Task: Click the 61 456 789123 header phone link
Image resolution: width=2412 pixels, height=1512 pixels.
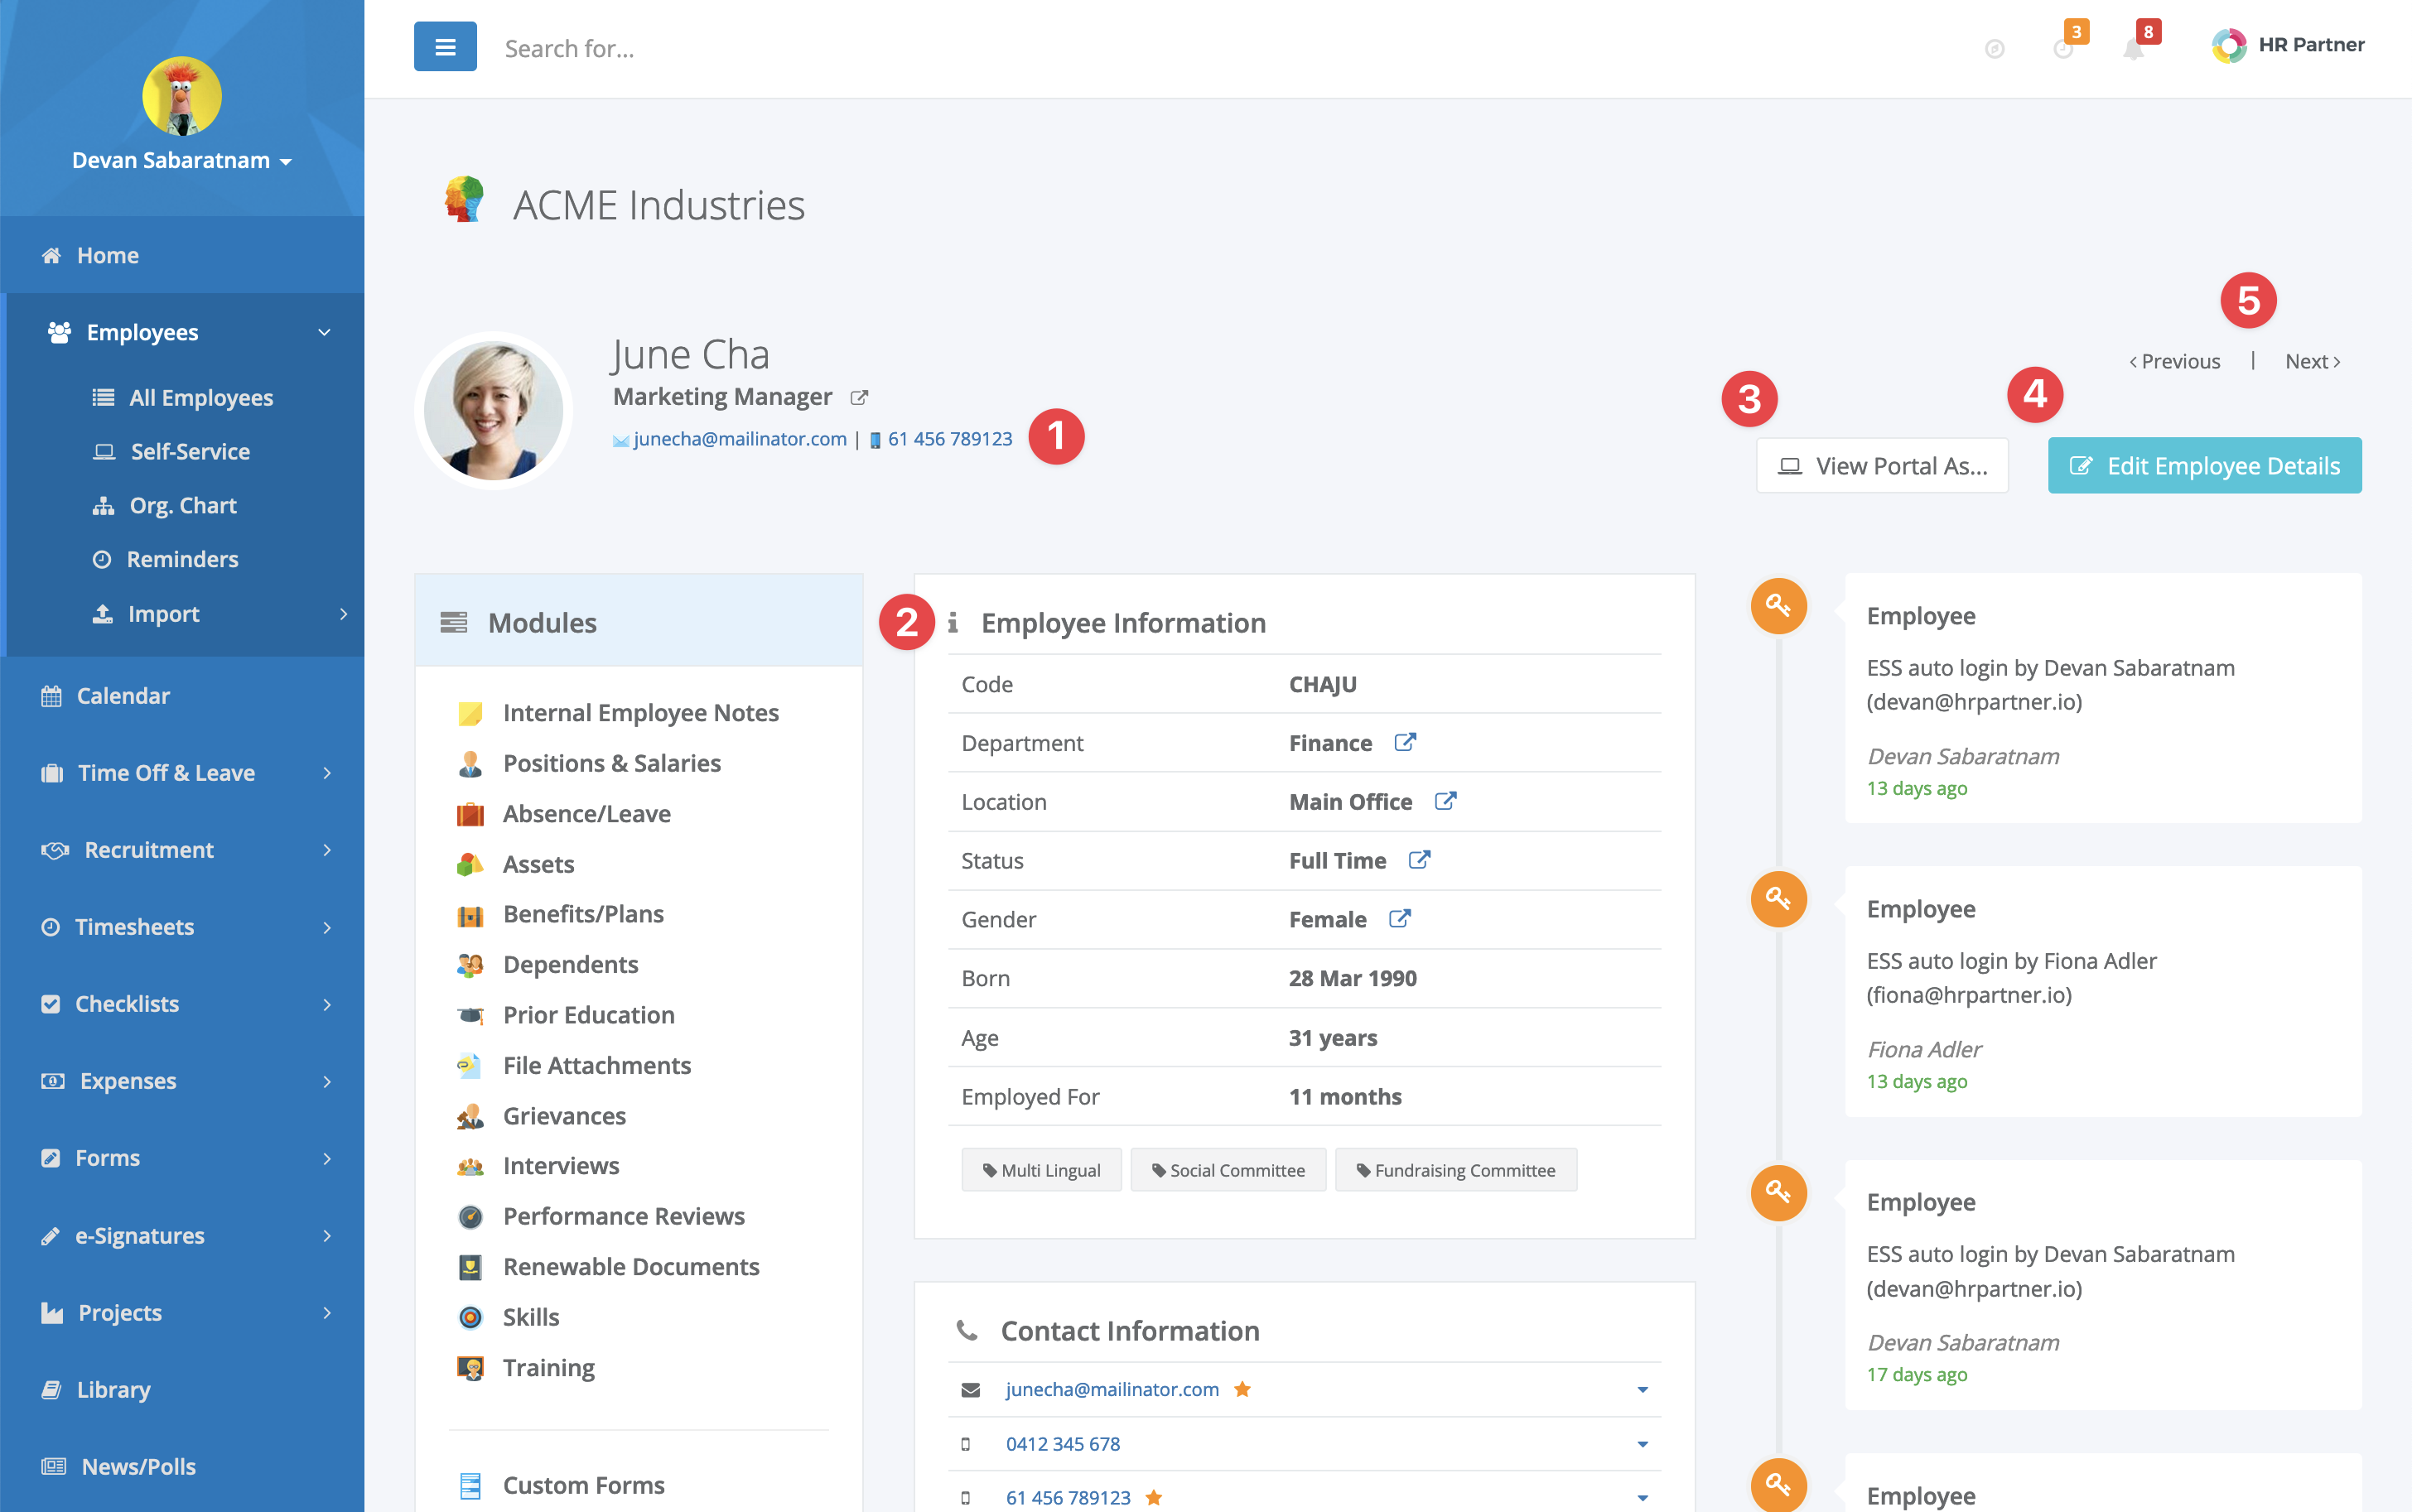Action: click(949, 439)
